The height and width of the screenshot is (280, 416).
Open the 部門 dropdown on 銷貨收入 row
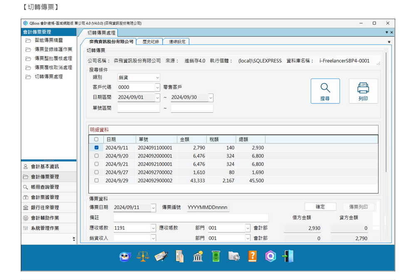tap(248, 238)
